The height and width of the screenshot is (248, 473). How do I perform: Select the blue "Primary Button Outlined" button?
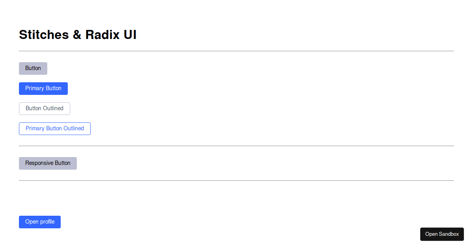(x=55, y=129)
